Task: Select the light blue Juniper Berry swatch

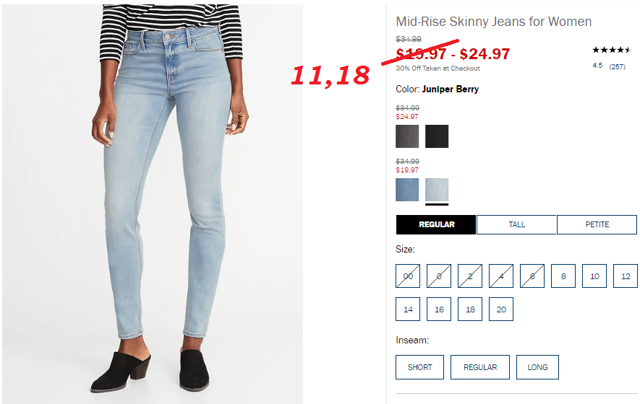Action: click(437, 189)
